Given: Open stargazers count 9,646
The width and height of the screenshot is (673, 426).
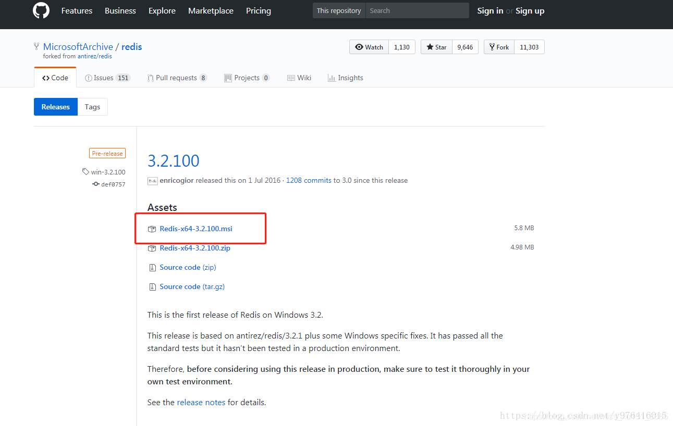Looking at the screenshot, I should point(465,47).
